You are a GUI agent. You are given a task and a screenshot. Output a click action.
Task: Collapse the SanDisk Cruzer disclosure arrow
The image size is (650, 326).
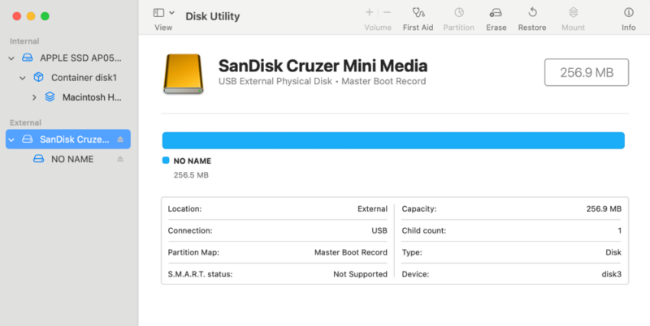click(11, 139)
